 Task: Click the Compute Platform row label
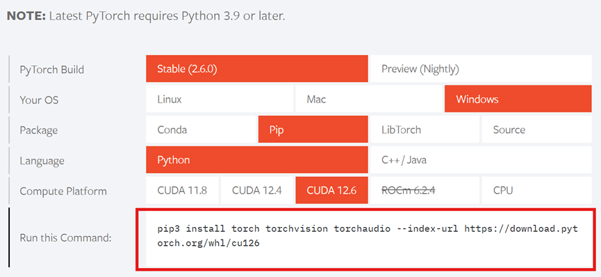tap(63, 191)
